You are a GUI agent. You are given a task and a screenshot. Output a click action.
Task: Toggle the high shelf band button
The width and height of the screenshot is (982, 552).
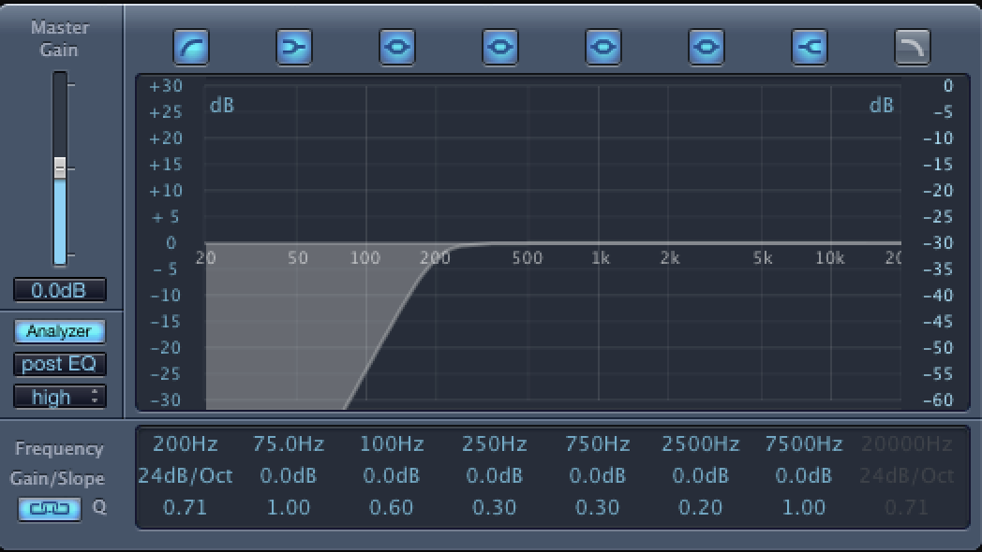pos(810,47)
